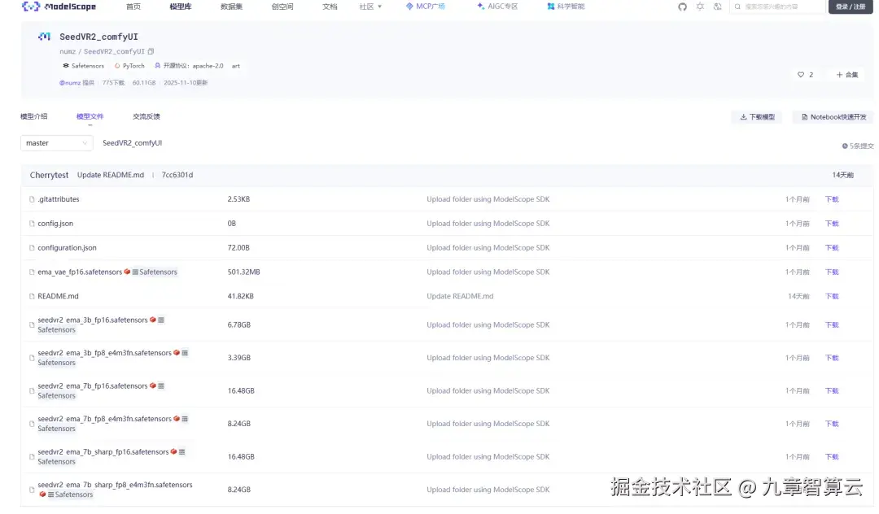
Task: Click the SeedVR2_comfyUI model avatar icon
Action: point(44,37)
